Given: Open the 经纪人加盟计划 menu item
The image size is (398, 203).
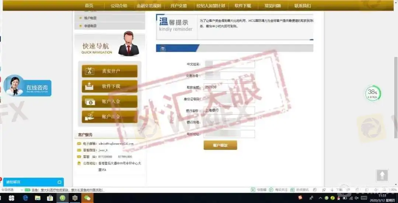Looking at the screenshot, I should (x=211, y=6).
